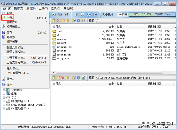Choose IML 编译为 ISO... menu entry

coord(25,73)
